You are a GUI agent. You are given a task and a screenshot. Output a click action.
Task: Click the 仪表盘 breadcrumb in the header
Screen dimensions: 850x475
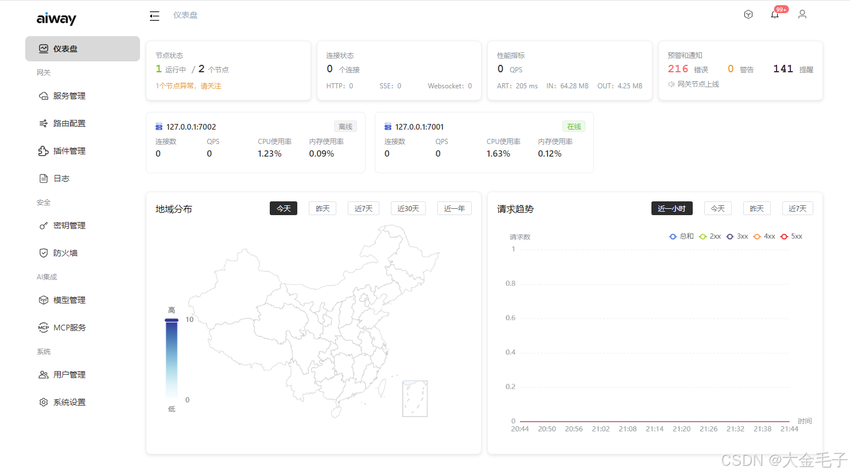185,15
